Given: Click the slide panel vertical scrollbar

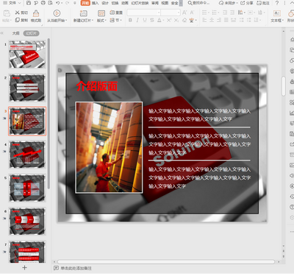Looking at the screenshot, I should pyautogui.click(x=49, y=113).
